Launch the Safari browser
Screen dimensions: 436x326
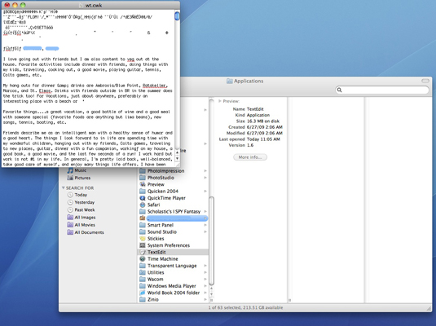click(x=153, y=205)
